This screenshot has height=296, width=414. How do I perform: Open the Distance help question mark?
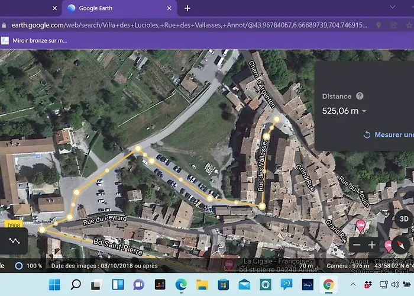tap(360, 96)
